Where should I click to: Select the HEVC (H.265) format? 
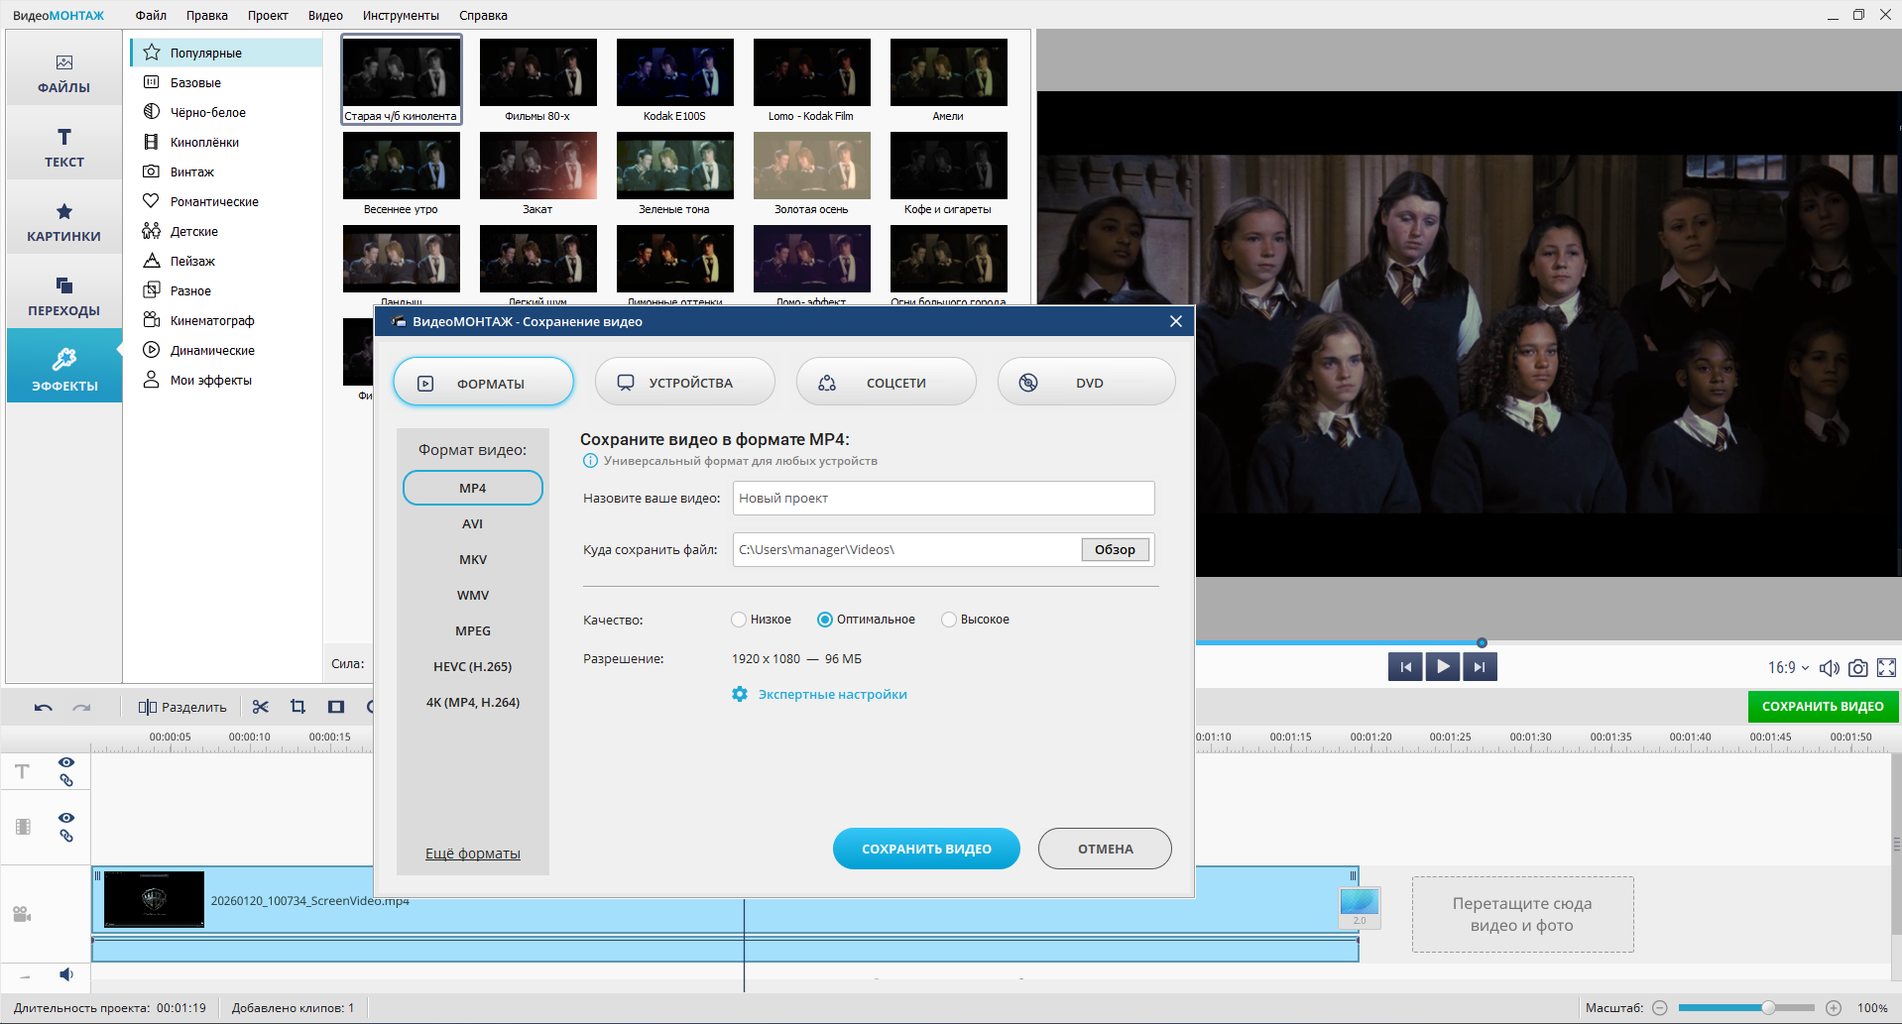click(473, 667)
